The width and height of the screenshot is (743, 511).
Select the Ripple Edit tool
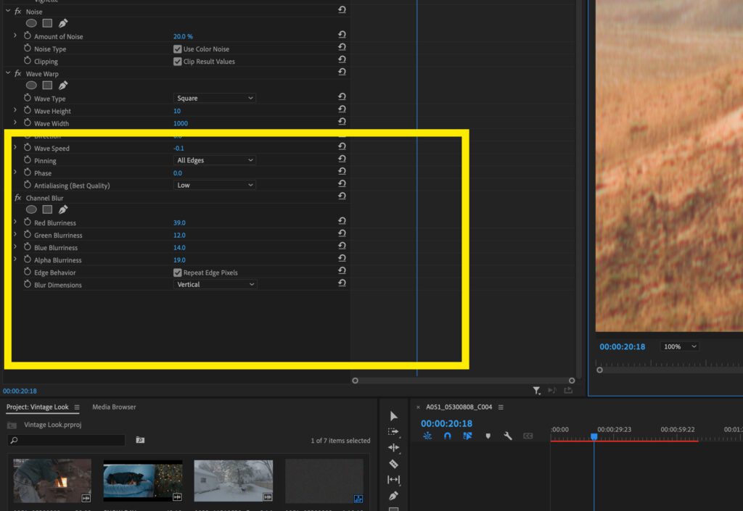tap(393, 447)
